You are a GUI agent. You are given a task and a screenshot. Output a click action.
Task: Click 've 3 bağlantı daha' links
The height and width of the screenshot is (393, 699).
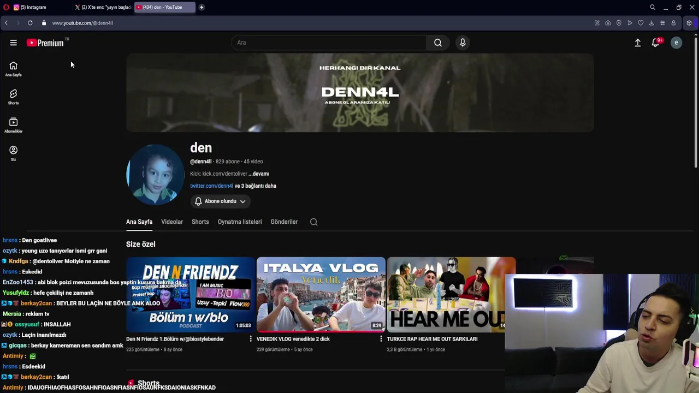[255, 186]
